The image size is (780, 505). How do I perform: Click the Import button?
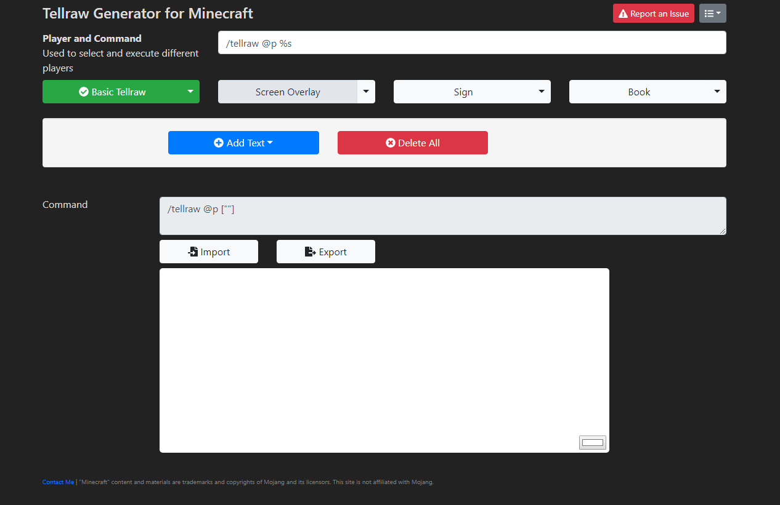point(209,252)
